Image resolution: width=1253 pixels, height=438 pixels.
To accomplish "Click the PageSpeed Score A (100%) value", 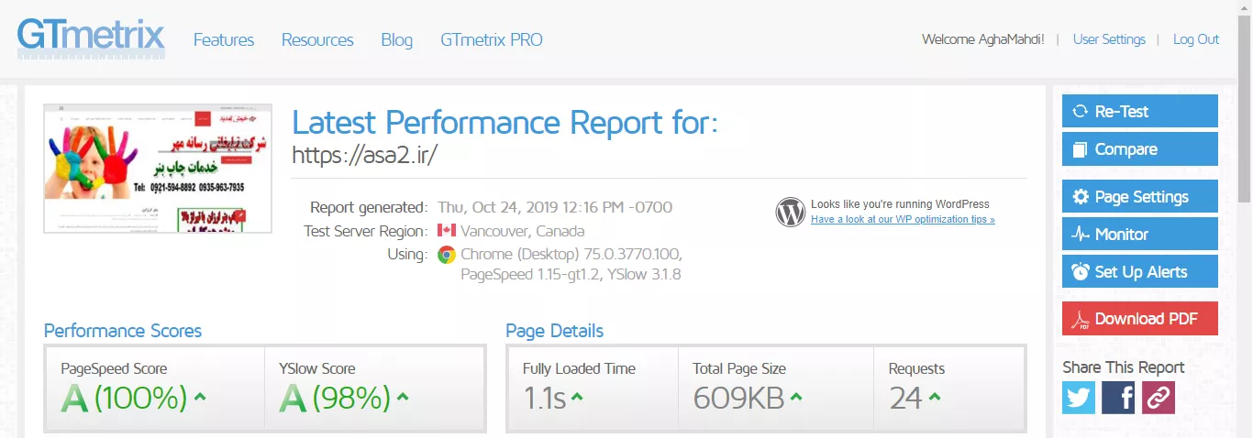I will [124, 398].
